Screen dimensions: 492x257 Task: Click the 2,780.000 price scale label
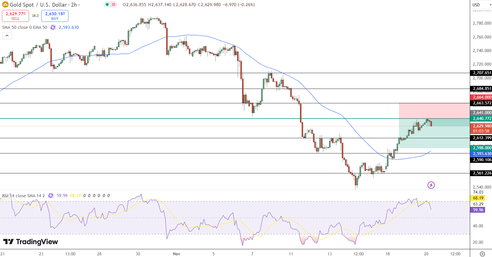482,23
